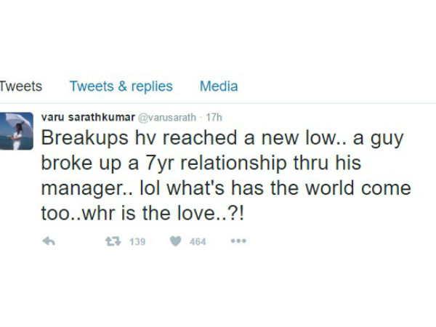Switch to the Tweets tab

(21, 86)
